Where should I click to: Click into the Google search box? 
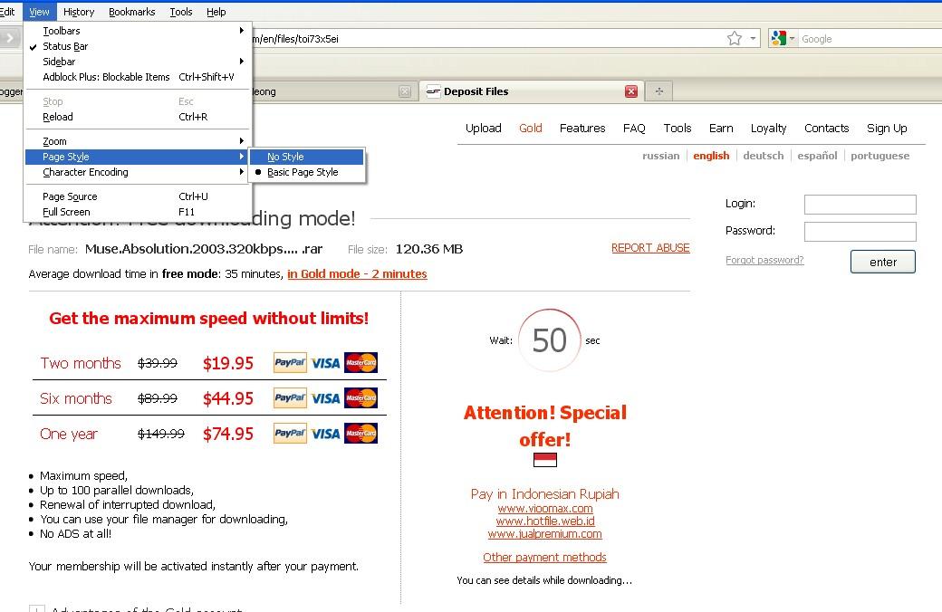pos(871,39)
